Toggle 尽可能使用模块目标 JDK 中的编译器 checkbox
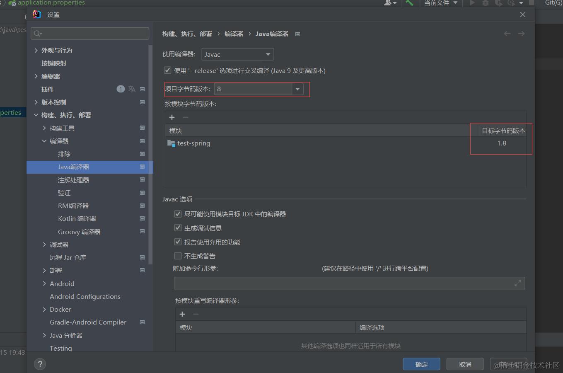Viewport: 563px width, 373px height. (x=178, y=214)
